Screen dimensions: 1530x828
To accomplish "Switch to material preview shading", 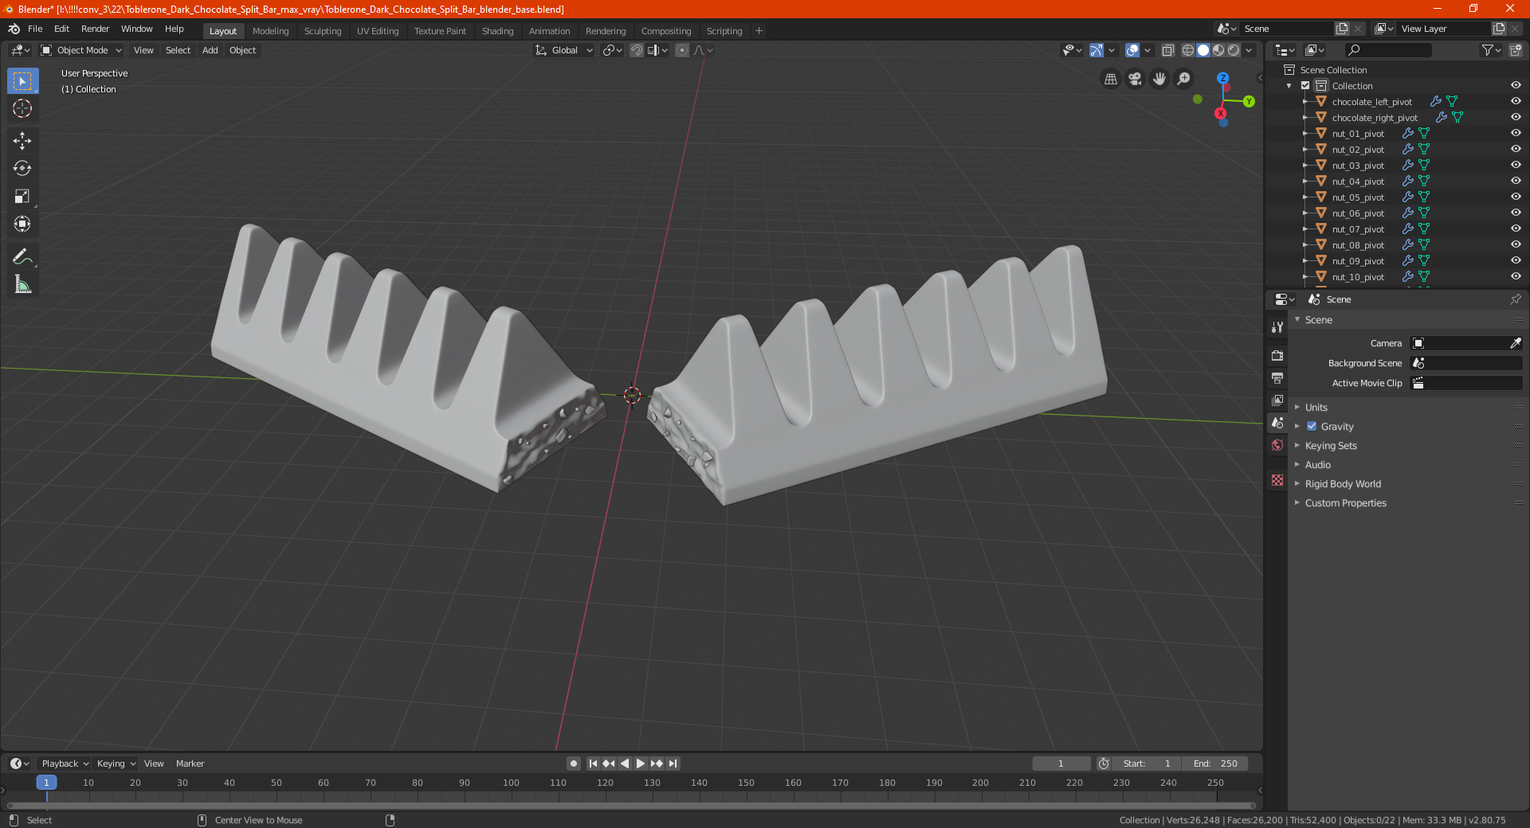I will (x=1218, y=50).
